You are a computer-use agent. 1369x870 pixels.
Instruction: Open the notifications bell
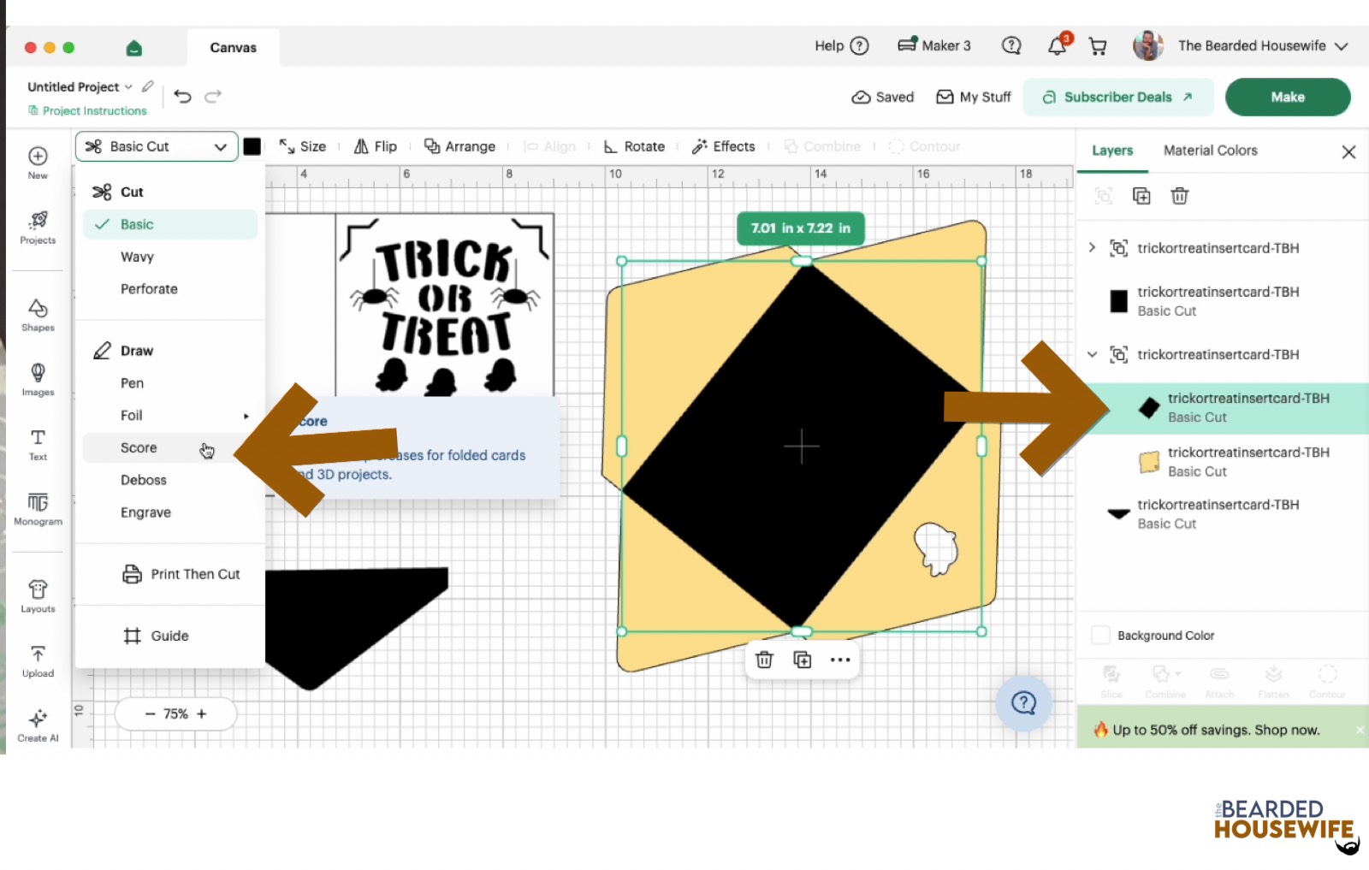click(x=1058, y=46)
